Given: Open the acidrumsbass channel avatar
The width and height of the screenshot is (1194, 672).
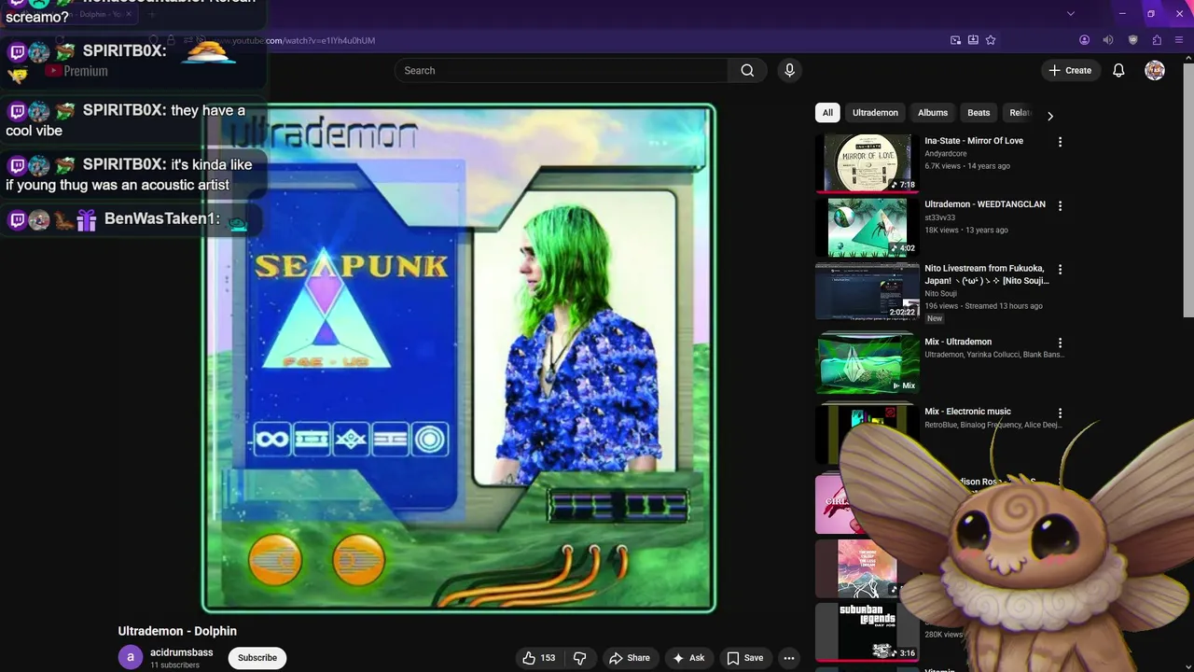Looking at the screenshot, I should pyautogui.click(x=131, y=657).
